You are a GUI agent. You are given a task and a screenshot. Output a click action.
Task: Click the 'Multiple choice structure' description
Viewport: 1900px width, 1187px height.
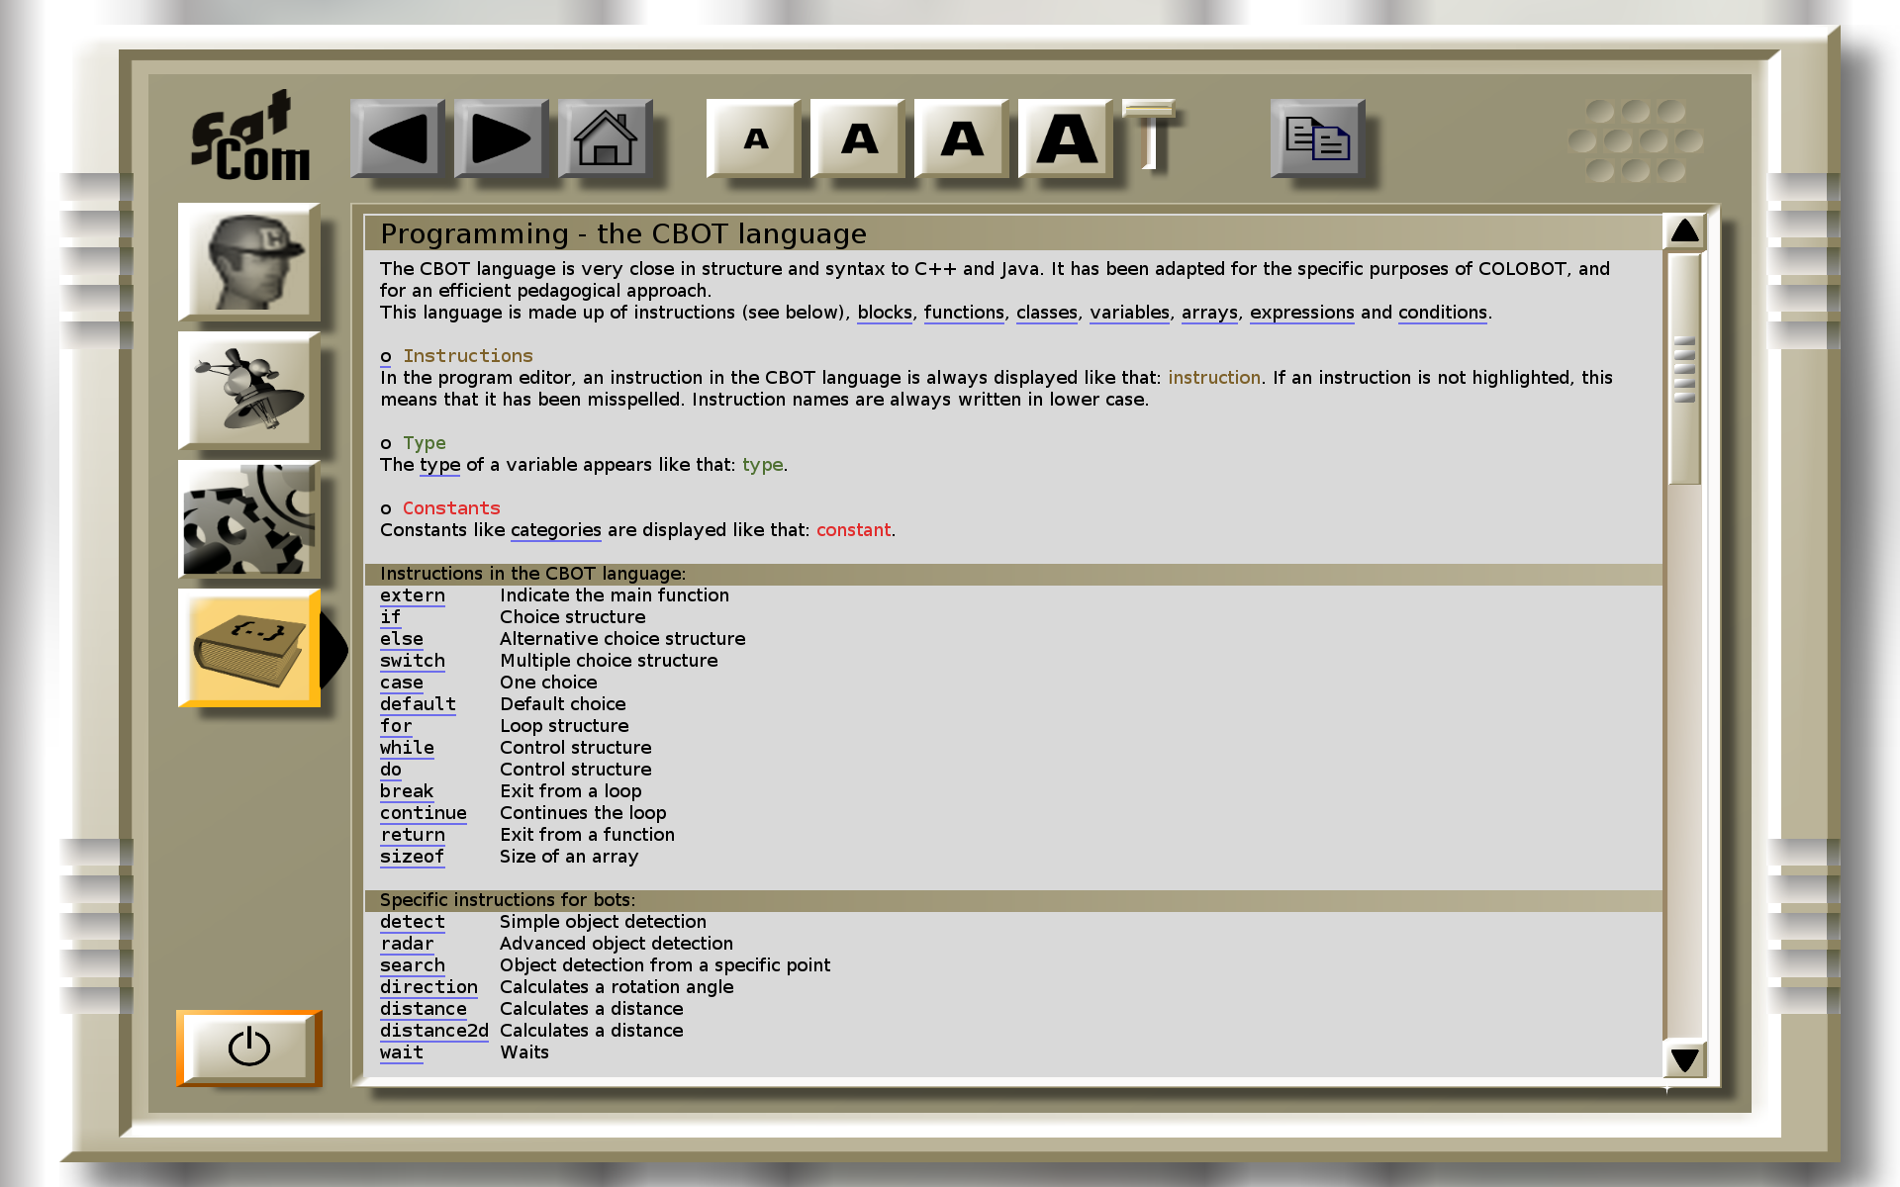point(609,661)
